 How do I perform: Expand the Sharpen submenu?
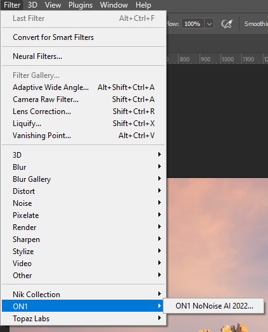click(84, 239)
